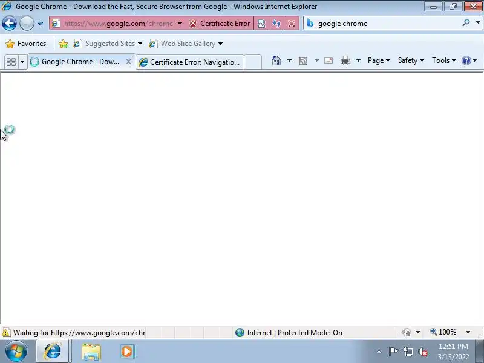Refresh the page with the Refresh icon
The image size is (484, 363).
(x=276, y=24)
